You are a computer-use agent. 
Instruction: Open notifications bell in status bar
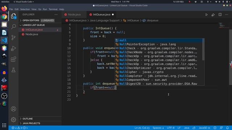tap(228, 128)
